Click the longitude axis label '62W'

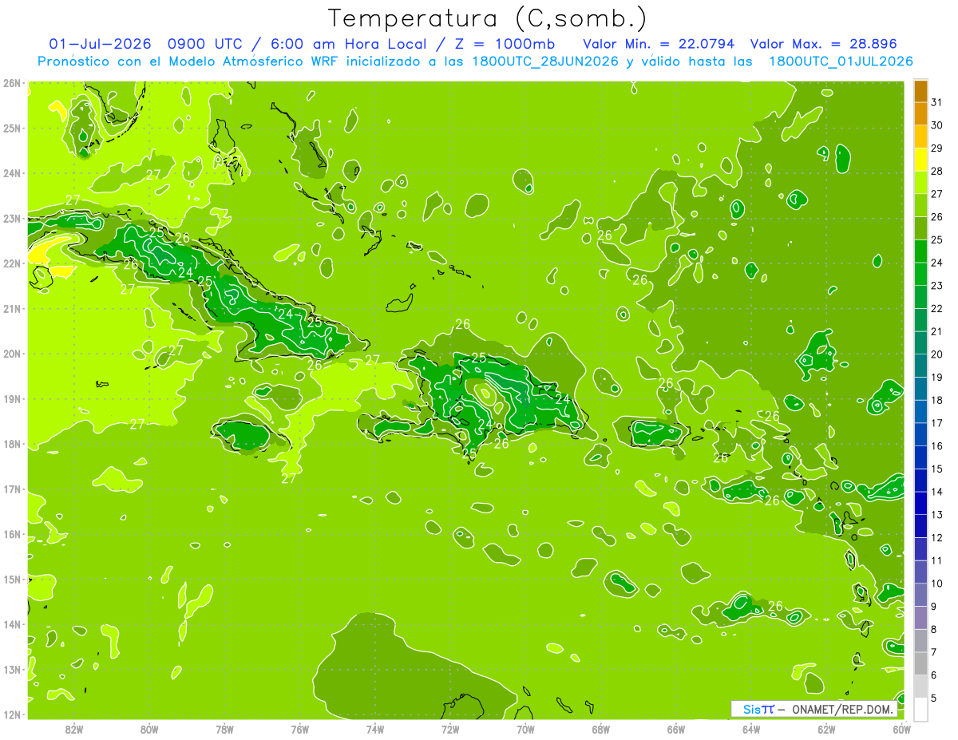(826, 729)
